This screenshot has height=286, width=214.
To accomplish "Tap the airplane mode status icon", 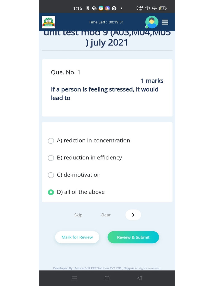I will point(155,8).
